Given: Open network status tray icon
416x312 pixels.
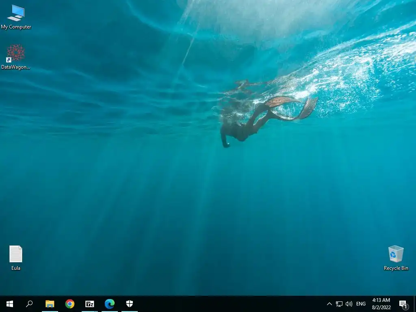Looking at the screenshot, I should tap(339, 304).
